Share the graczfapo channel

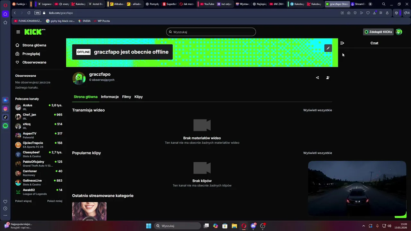[x=318, y=78]
